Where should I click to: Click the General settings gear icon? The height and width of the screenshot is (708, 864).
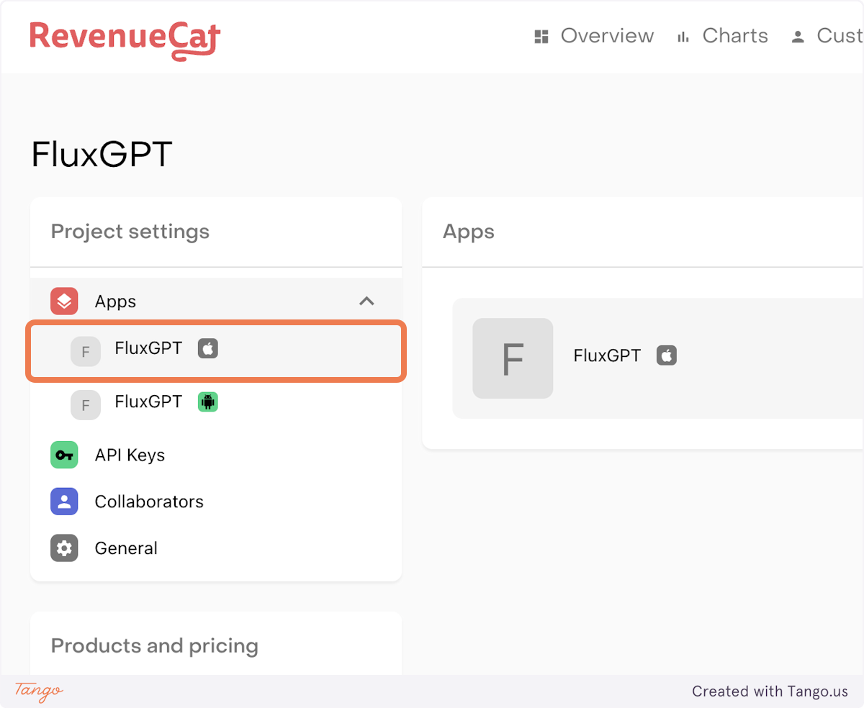tap(64, 548)
